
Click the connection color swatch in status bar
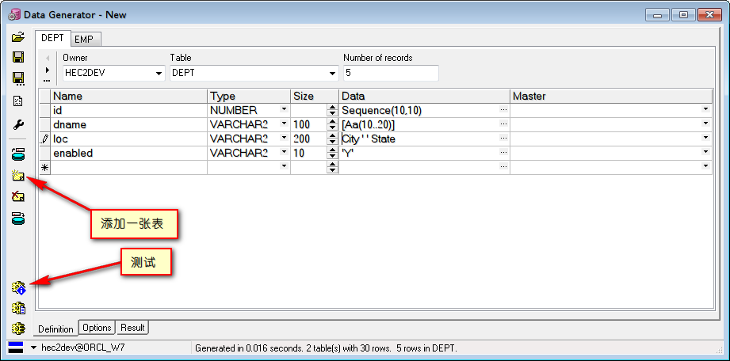[x=16, y=348]
